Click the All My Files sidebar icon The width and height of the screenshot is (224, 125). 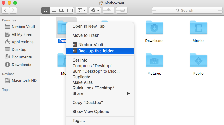[7, 34]
